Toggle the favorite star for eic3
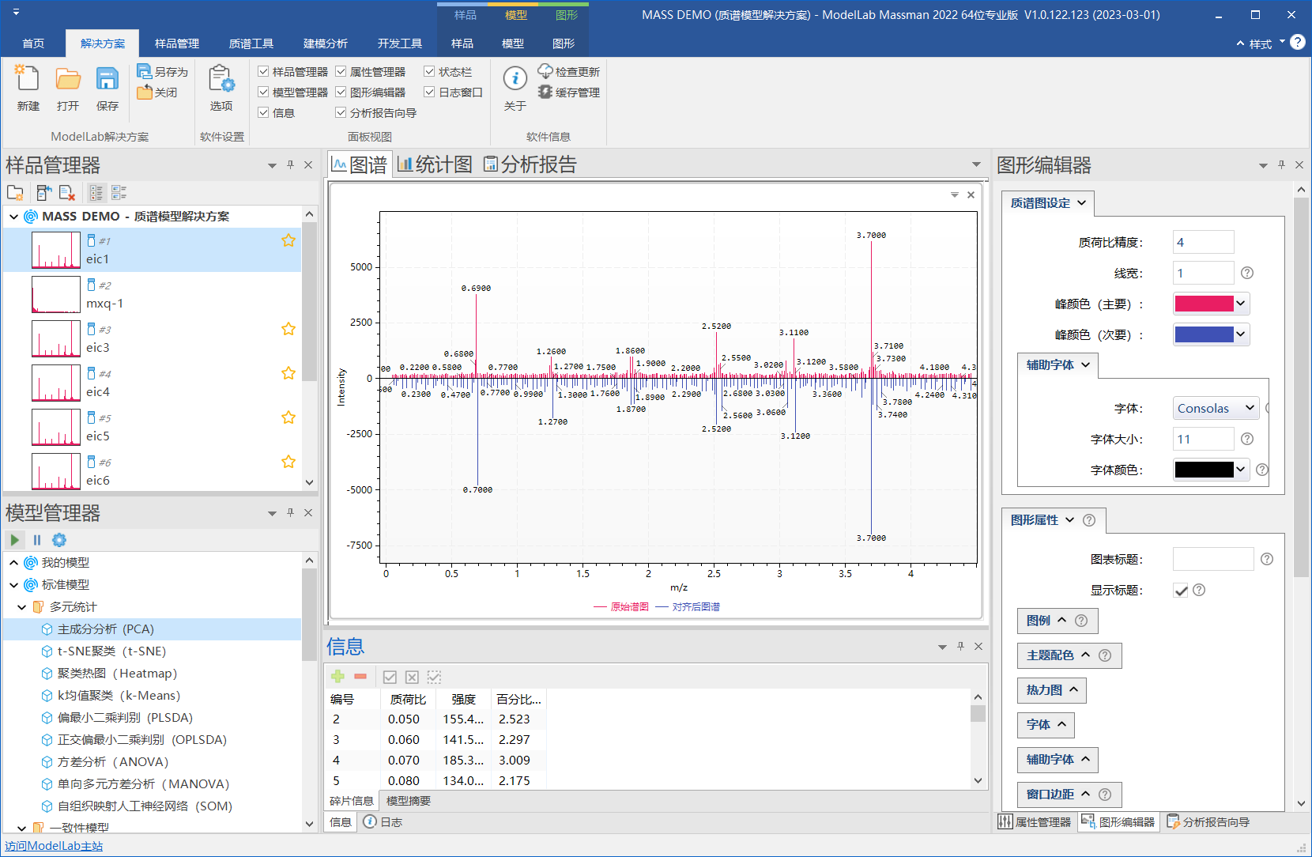This screenshot has height=857, width=1312. click(x=288, y=329)
